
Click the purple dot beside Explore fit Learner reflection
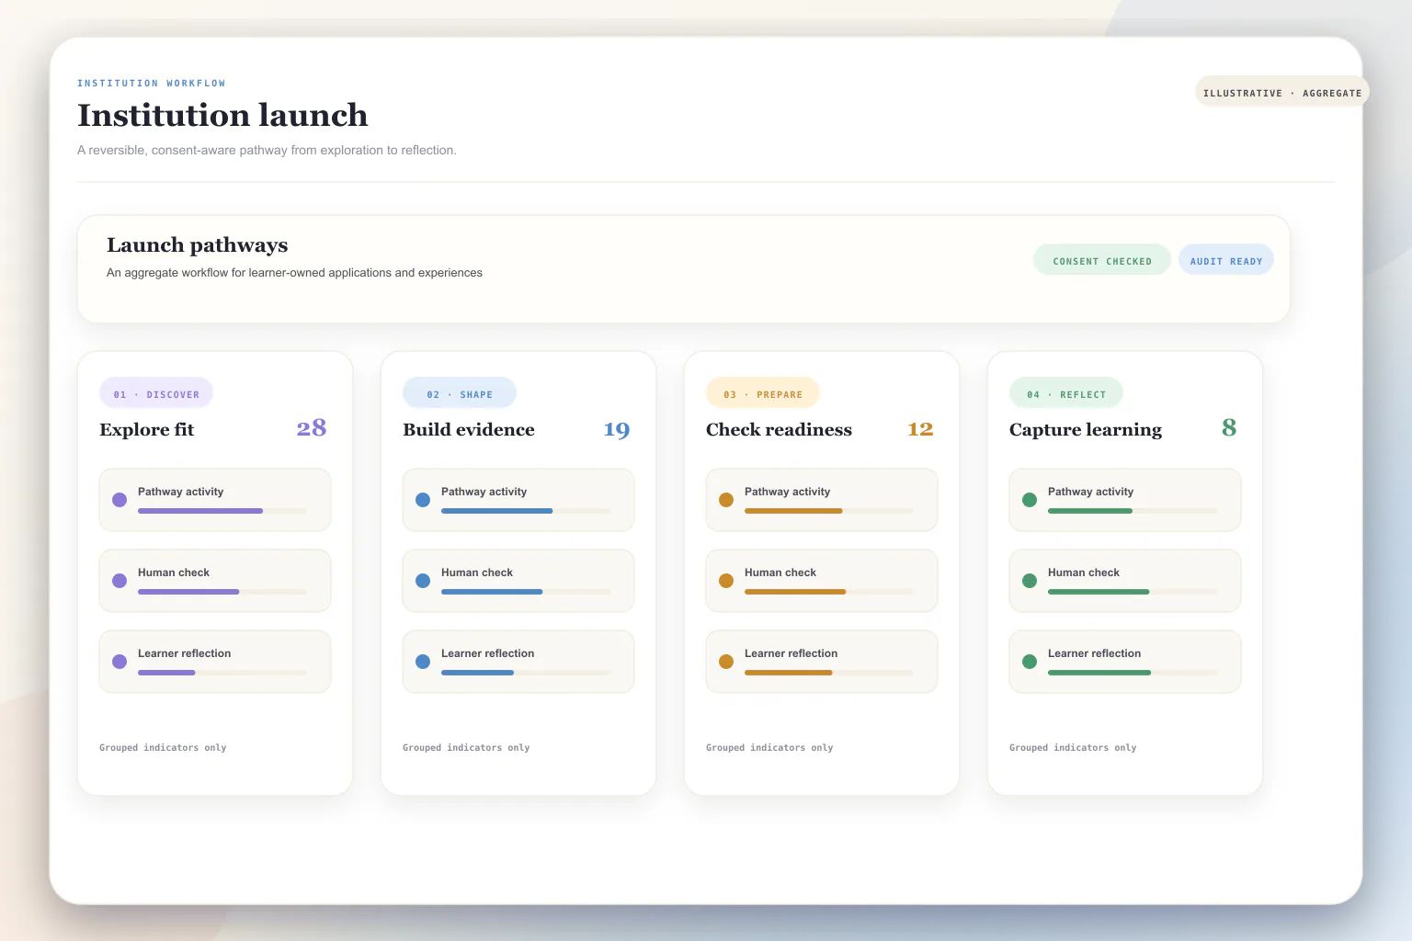pyautogui.click(x=120, y=662)
